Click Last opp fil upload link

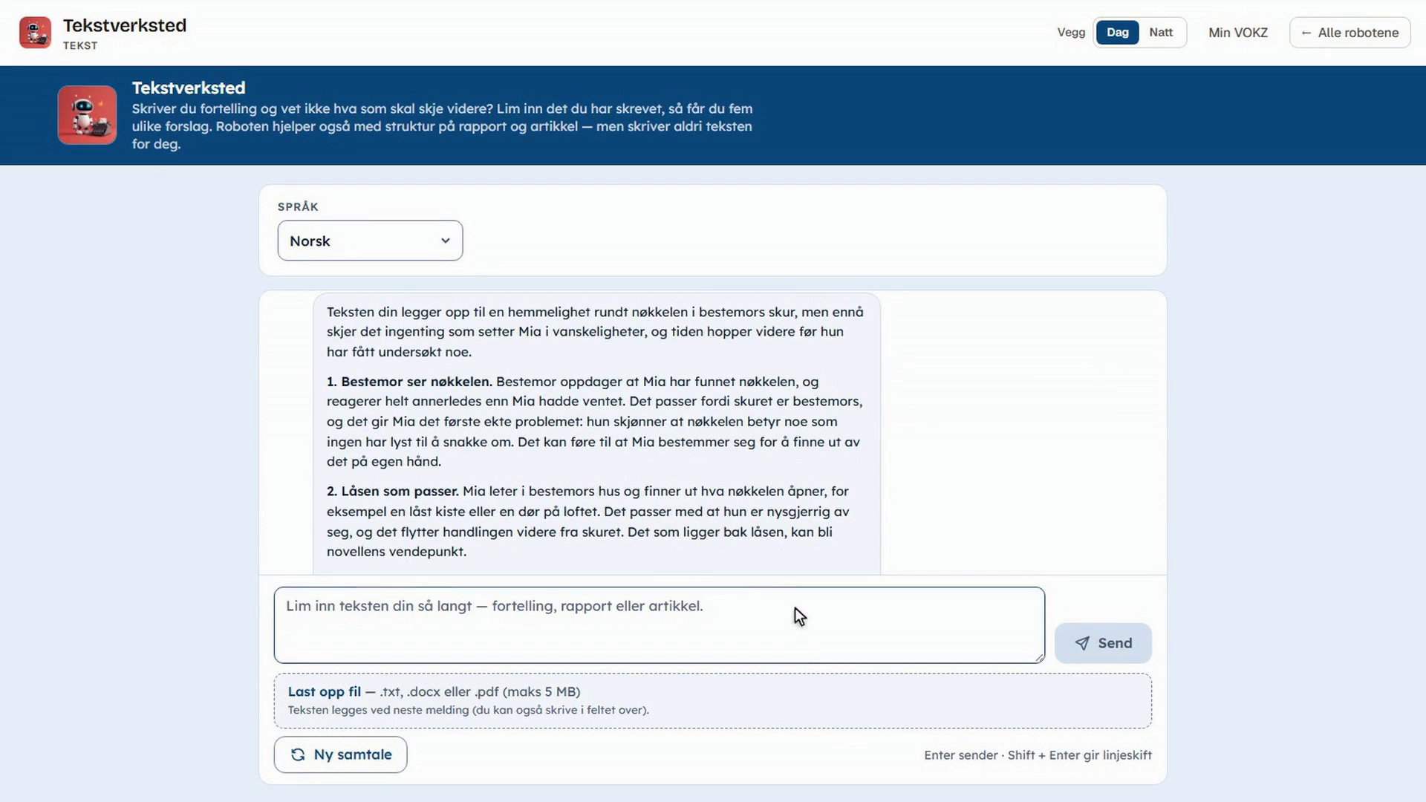click(325, 691)
